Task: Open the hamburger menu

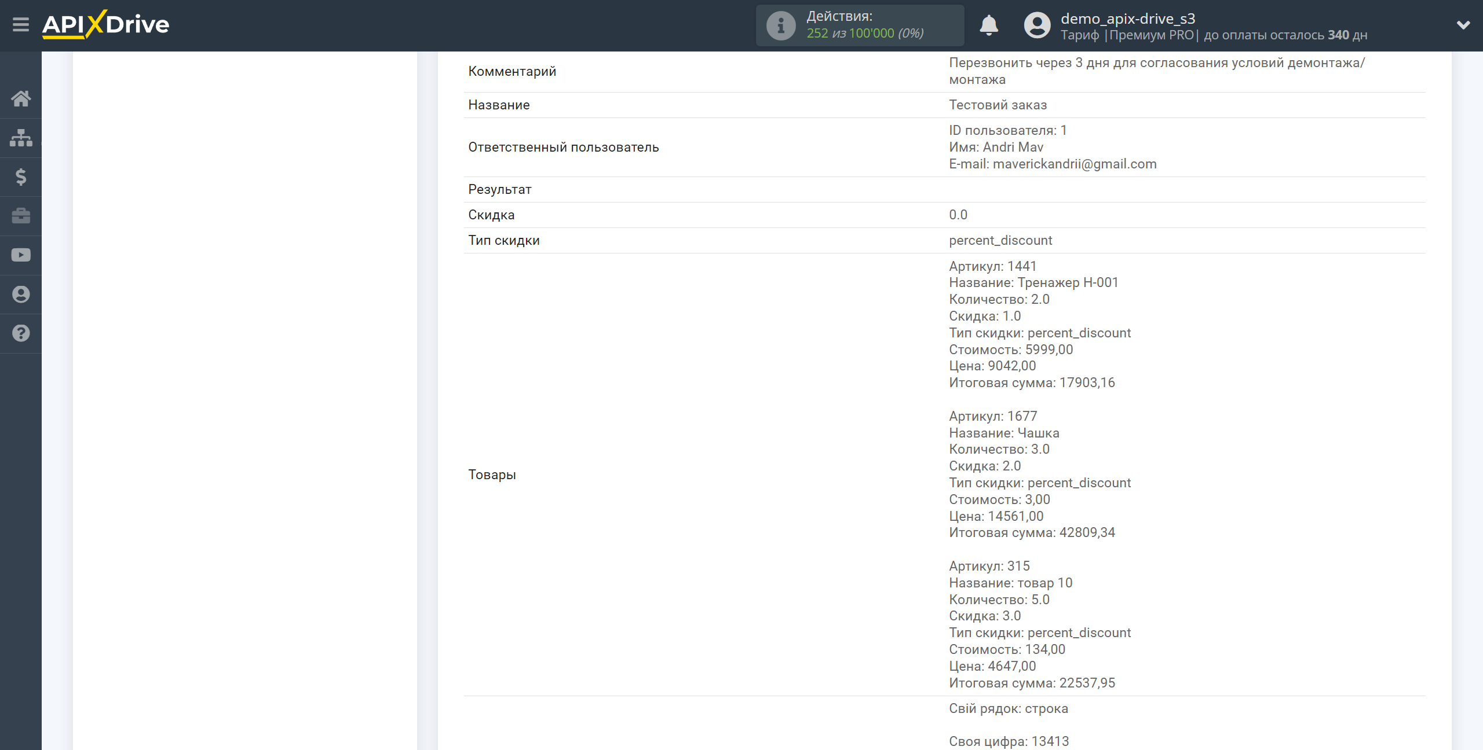Action: pos(21,25)
